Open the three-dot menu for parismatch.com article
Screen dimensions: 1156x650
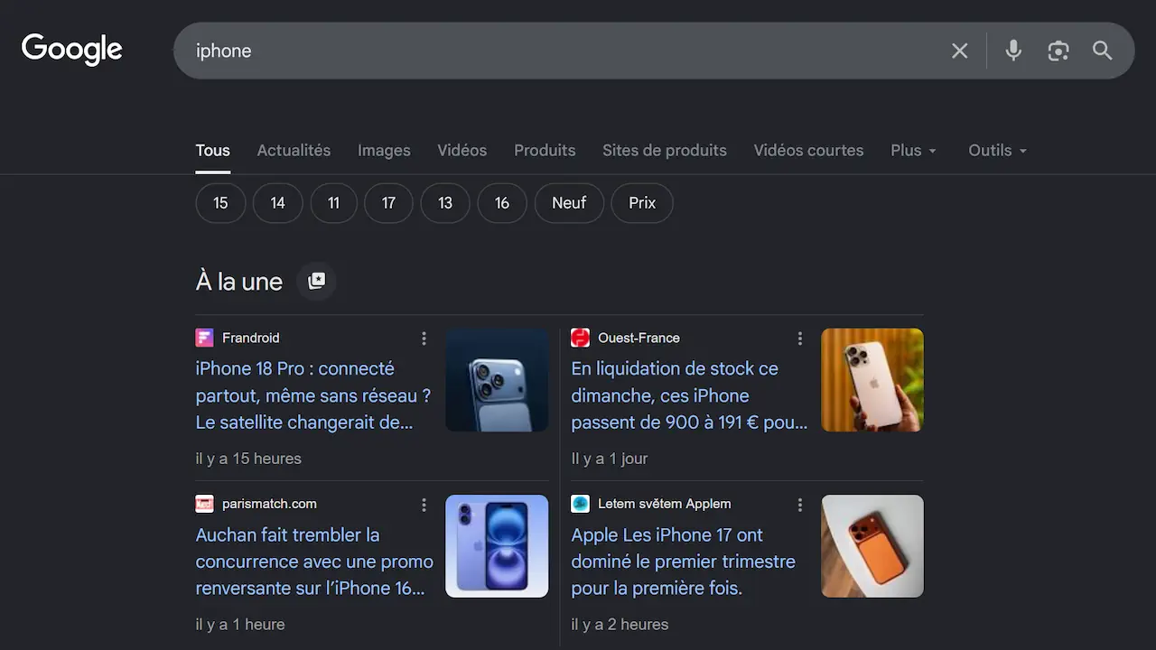pos(424,505)
